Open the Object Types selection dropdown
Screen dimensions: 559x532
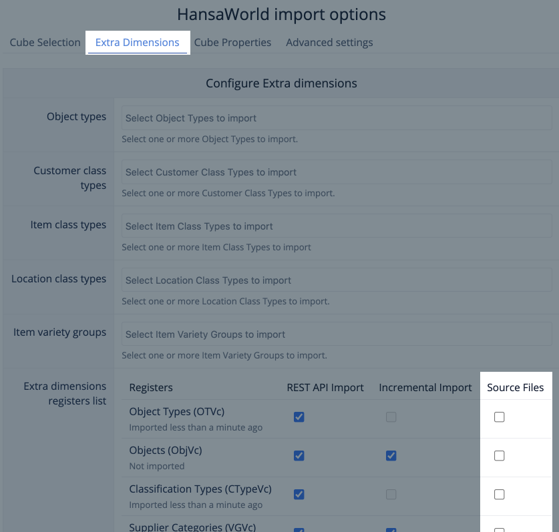[337, 118]
